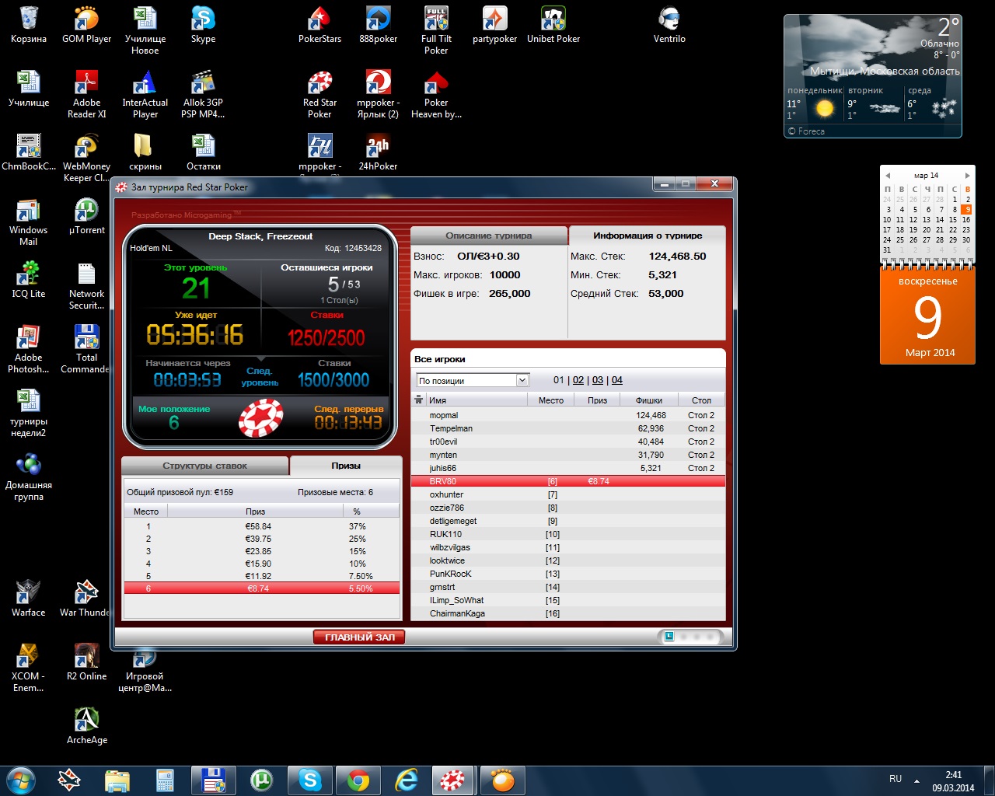Click the seat icon in the player list header
This screenshot has height=796, width=995.
coord(419,400)
